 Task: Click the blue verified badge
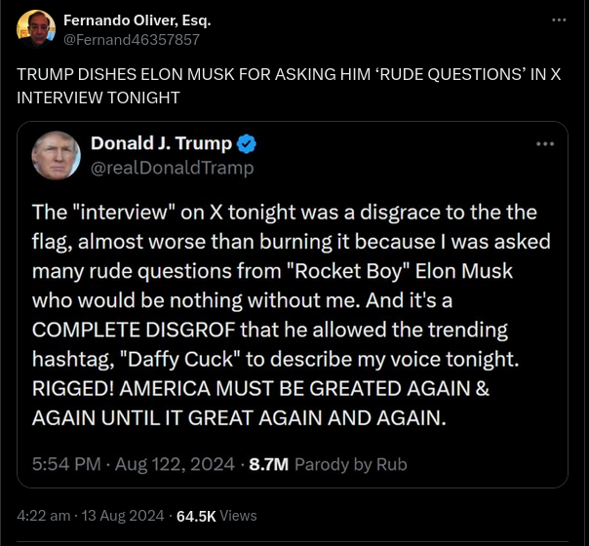[x=248, y=144]
